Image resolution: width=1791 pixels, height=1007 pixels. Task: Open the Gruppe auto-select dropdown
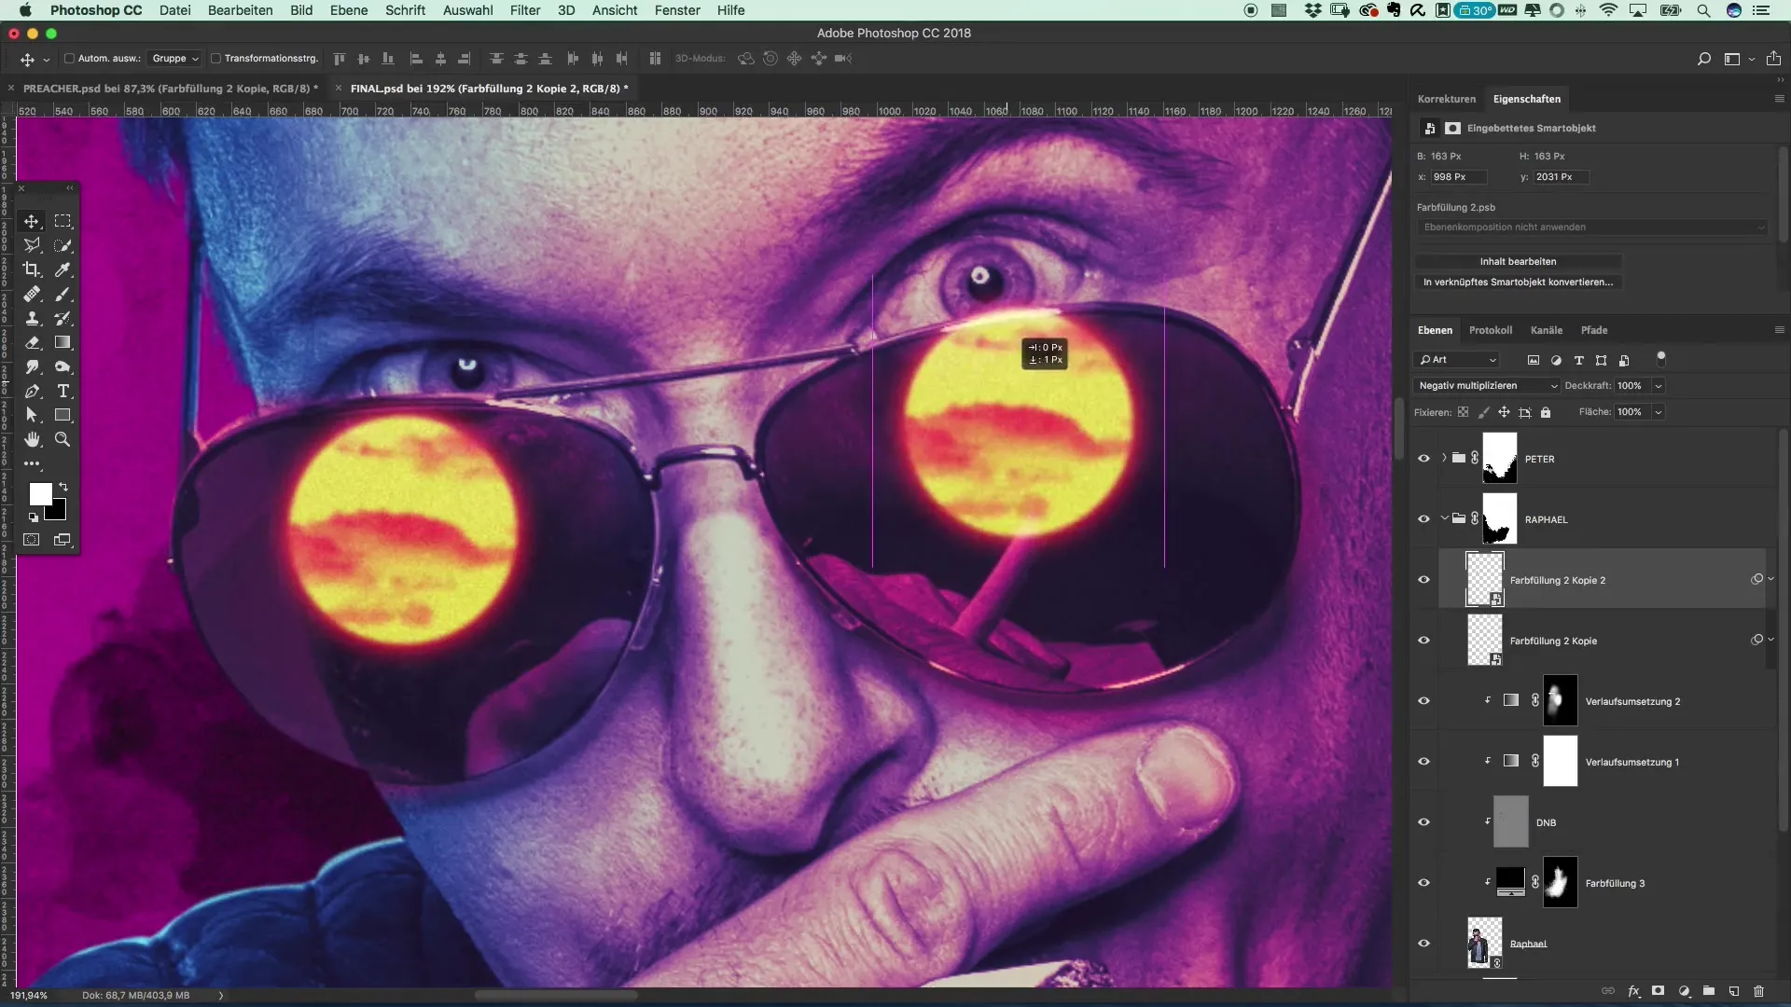tap(175, 58)
